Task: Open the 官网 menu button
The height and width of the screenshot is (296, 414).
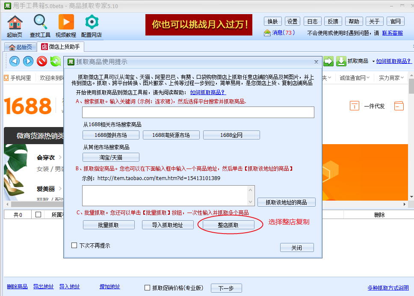Action: tap(396, 21)
